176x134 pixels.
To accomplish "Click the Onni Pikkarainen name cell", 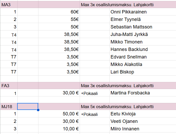I will coord(128,12).
